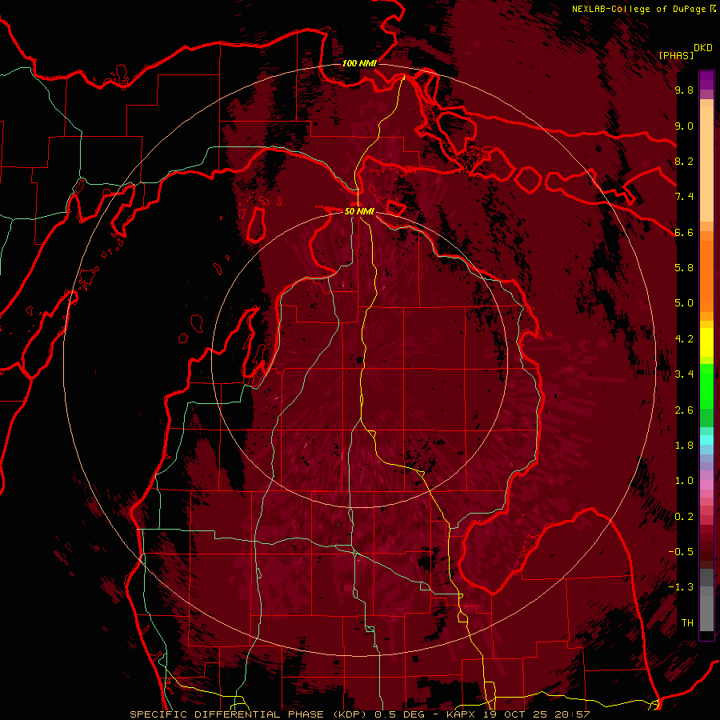Select the 50 NMI range ring label
The width and height of the screenshot is (720, 720).
359,212
